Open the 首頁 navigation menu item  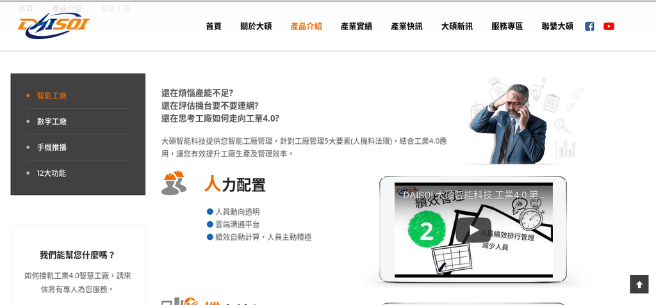click(213, 26)
